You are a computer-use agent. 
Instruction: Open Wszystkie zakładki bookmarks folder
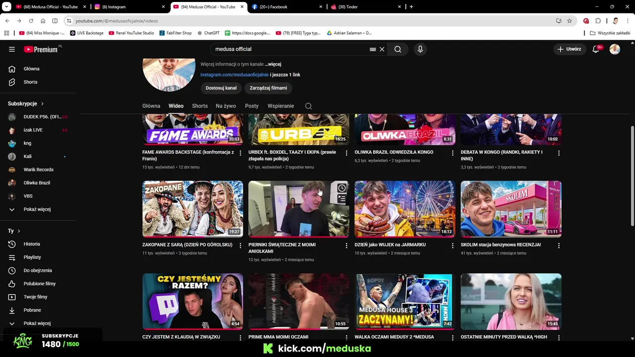(x=610, y=33)
